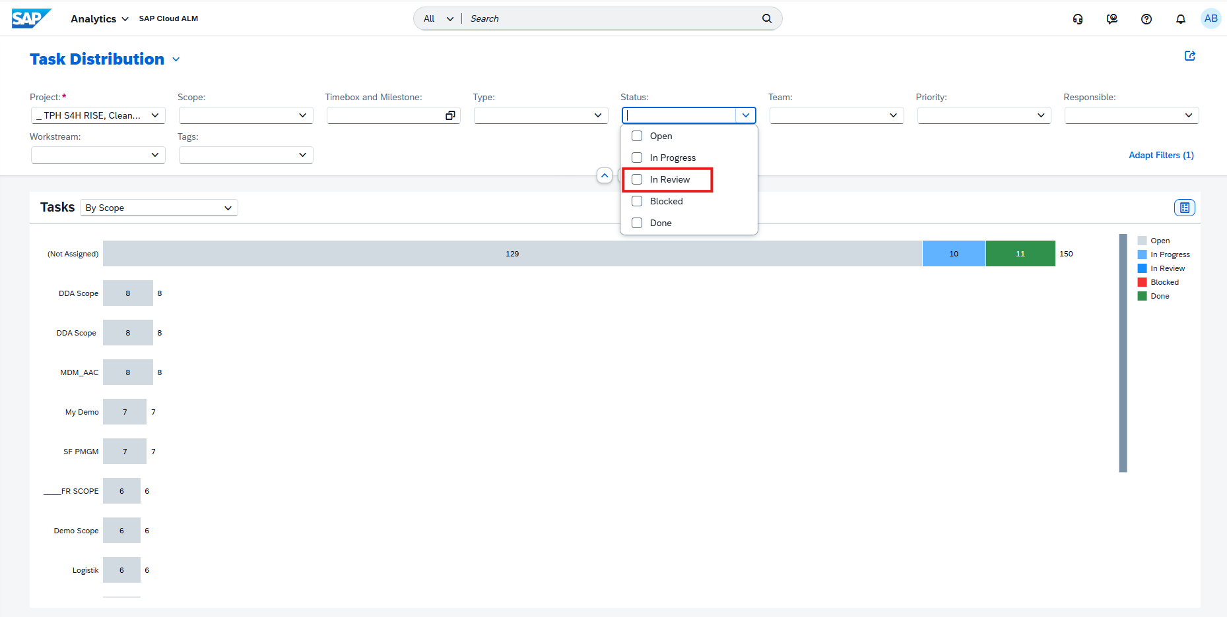The width and height of the screenshot is (1227, 617).
Task: Open the Analytics navigation menu
Action: (x=99, y=18)
